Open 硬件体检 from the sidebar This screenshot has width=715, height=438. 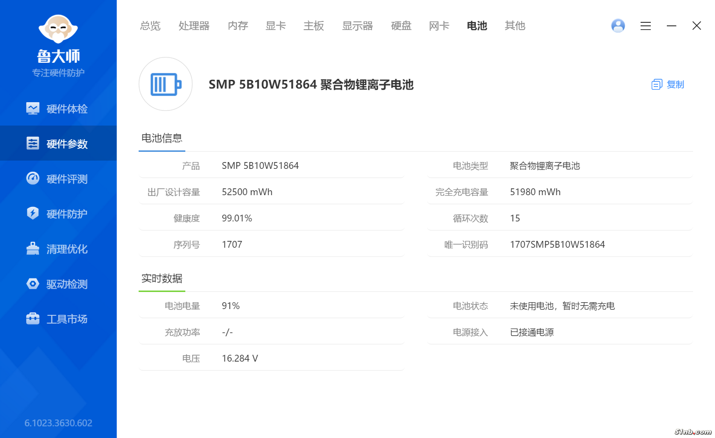tap(67, 109)
